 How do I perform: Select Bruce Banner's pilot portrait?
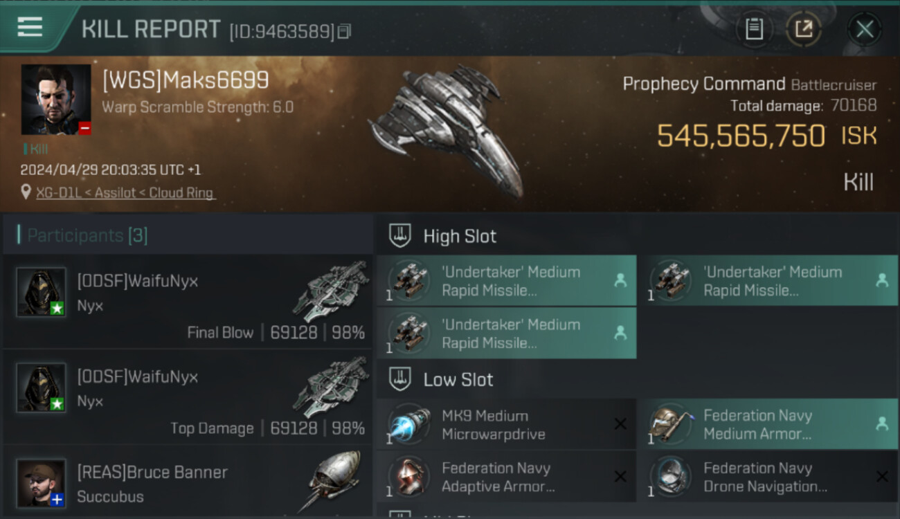tap(42, 482)
